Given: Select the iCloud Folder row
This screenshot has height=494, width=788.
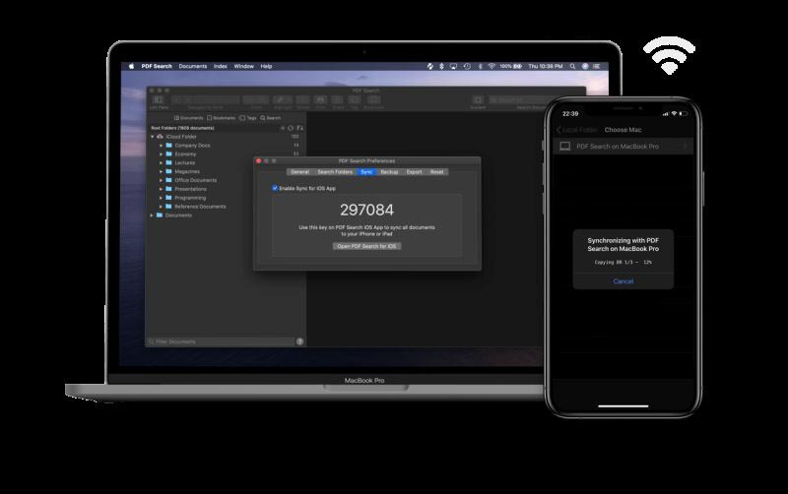Looking at the screenshot, I should (226, 137).
